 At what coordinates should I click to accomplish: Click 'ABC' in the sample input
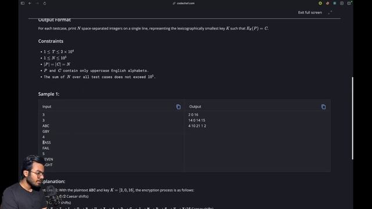point(46,126)
